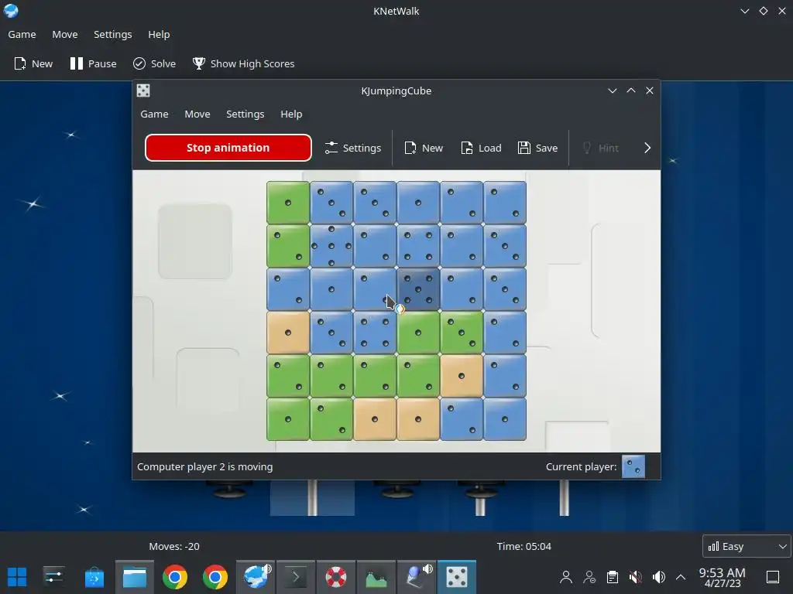Open the Windows-style start launcher
The height and width of the screenshot is (594, 793).
coord(17,577)
